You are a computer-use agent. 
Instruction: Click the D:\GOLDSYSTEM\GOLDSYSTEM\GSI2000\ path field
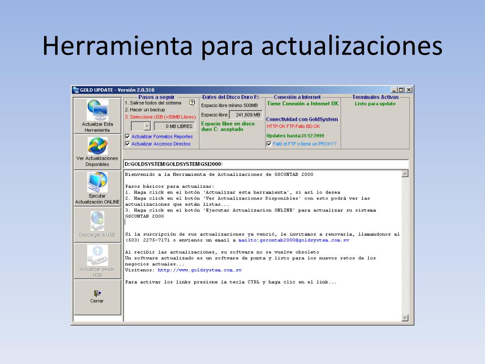266,164
